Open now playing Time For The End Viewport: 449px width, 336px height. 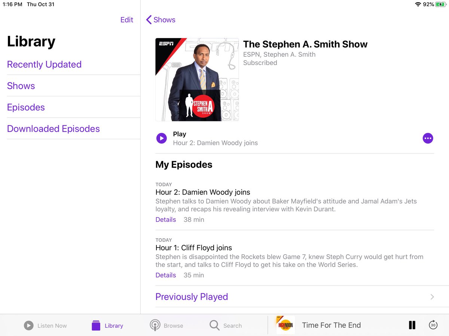click(332, 325)
